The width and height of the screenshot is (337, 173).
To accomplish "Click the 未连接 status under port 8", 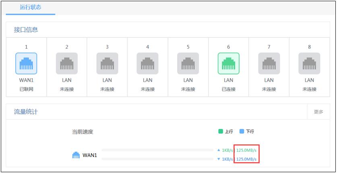I will [x=309, y=89].
